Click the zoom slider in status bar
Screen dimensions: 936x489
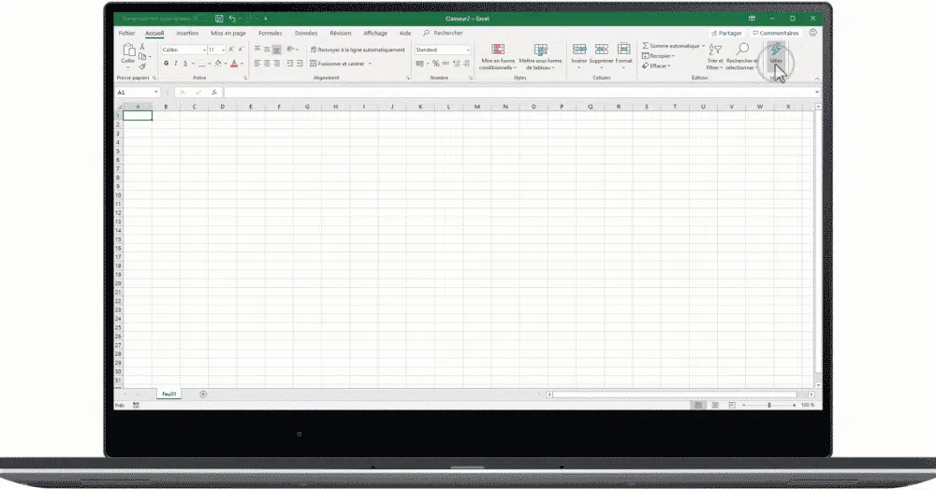(768, 405)
